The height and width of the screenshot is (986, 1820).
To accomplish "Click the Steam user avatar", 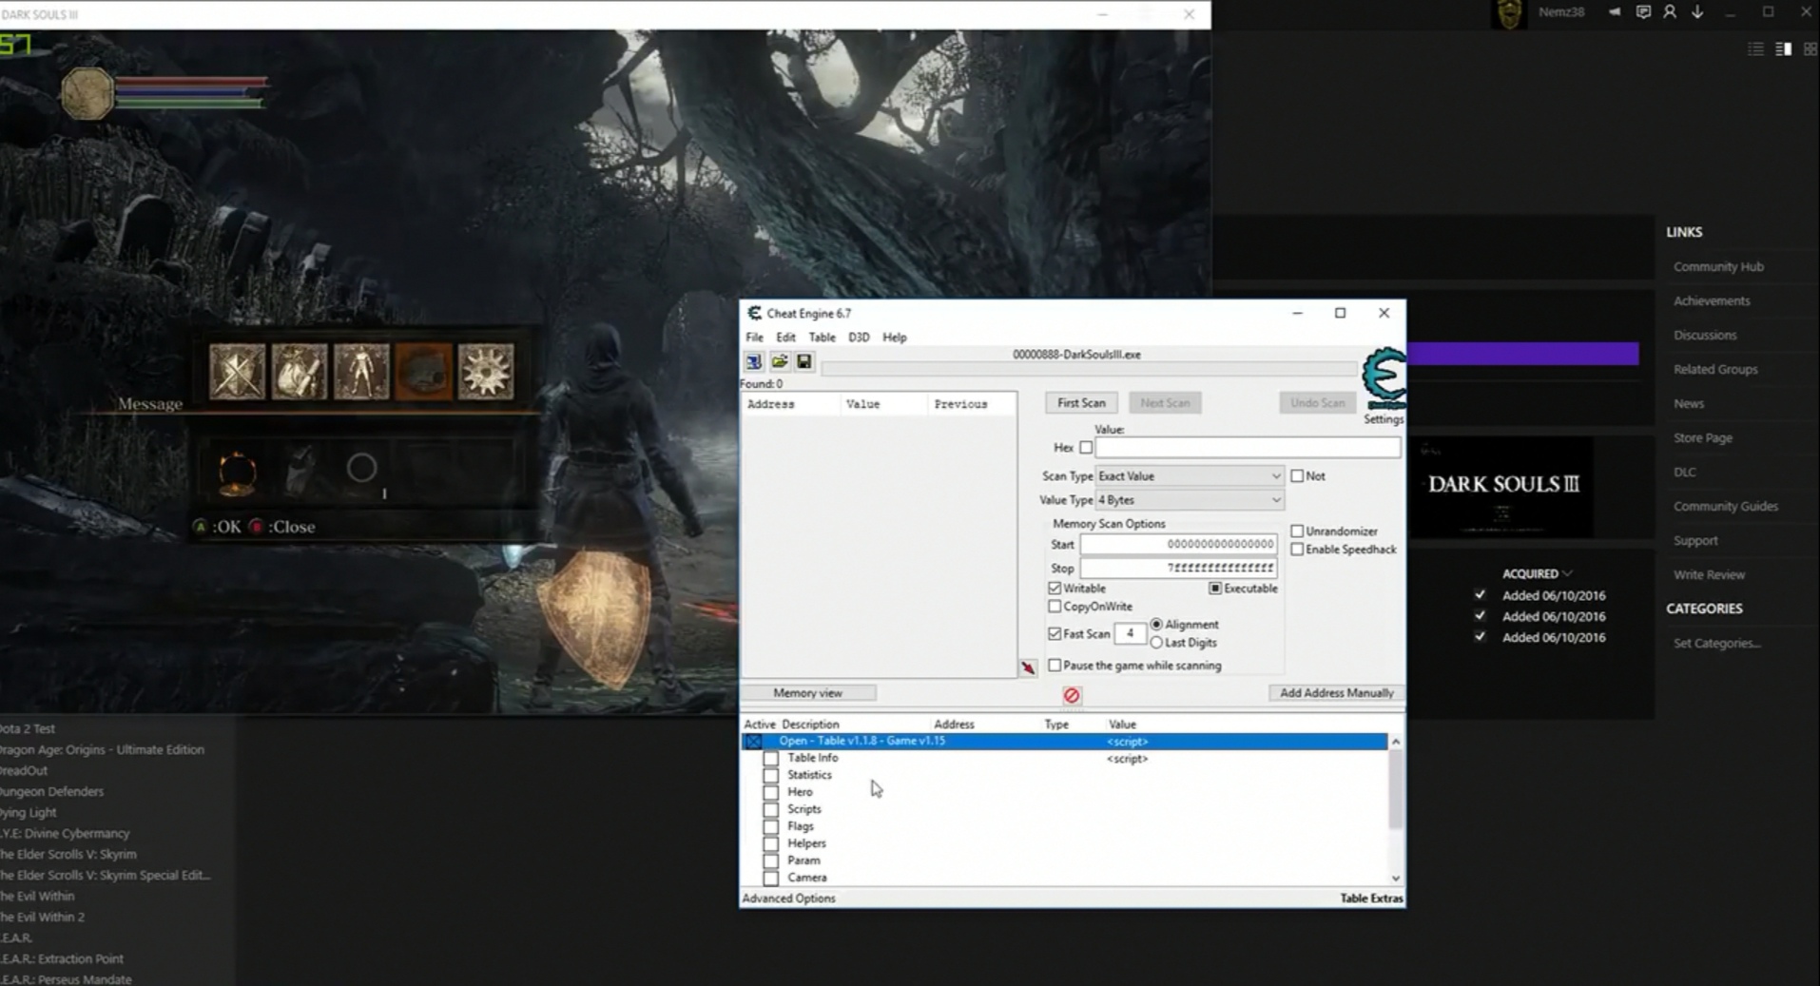I will click(x=1509, y=13).
